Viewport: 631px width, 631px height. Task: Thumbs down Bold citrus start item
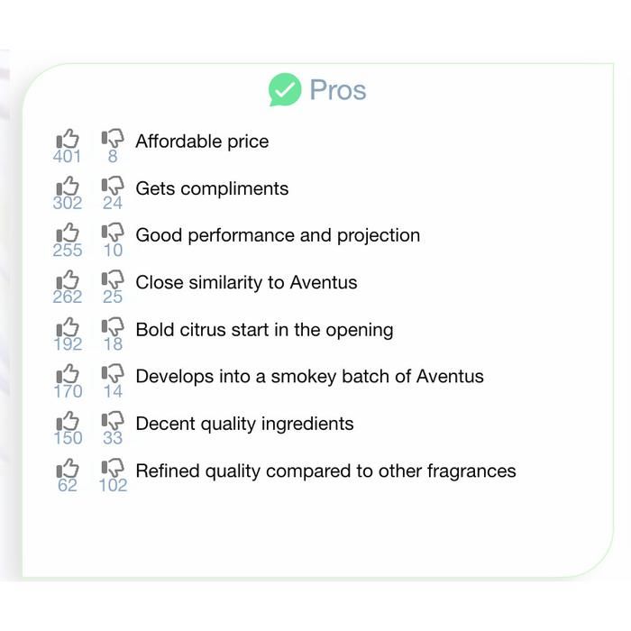(x=113, y=327)
